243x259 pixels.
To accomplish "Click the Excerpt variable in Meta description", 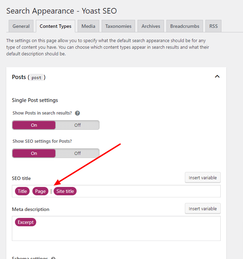I will 26,222.
